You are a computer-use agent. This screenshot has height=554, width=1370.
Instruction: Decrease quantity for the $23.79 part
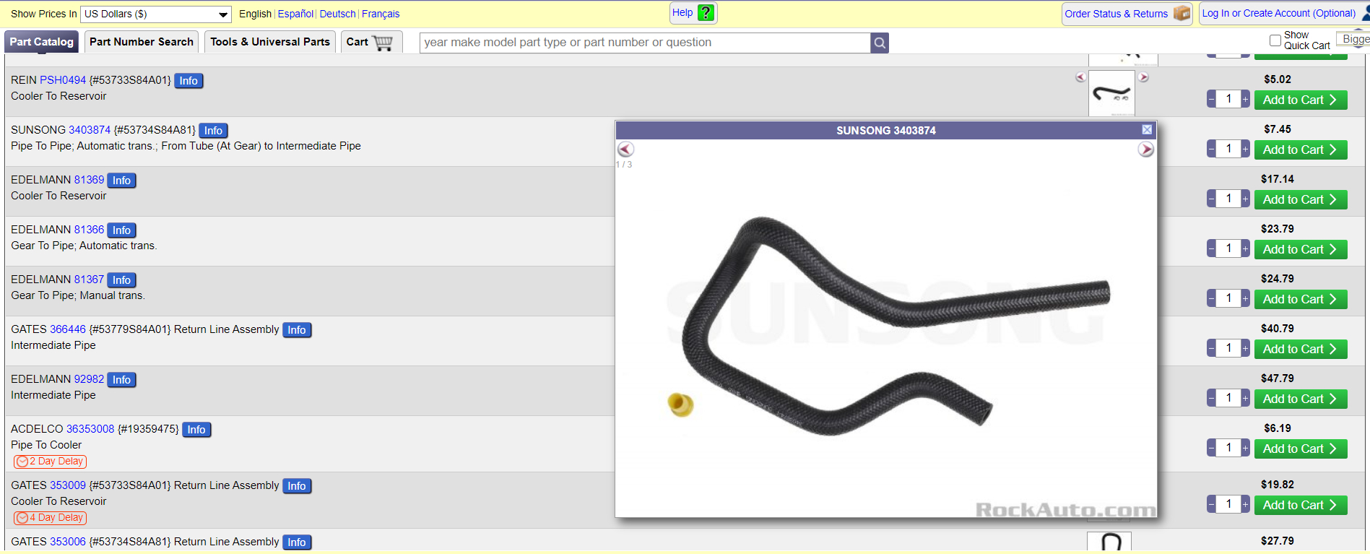pyautogui.click(x=1211, y=248)
